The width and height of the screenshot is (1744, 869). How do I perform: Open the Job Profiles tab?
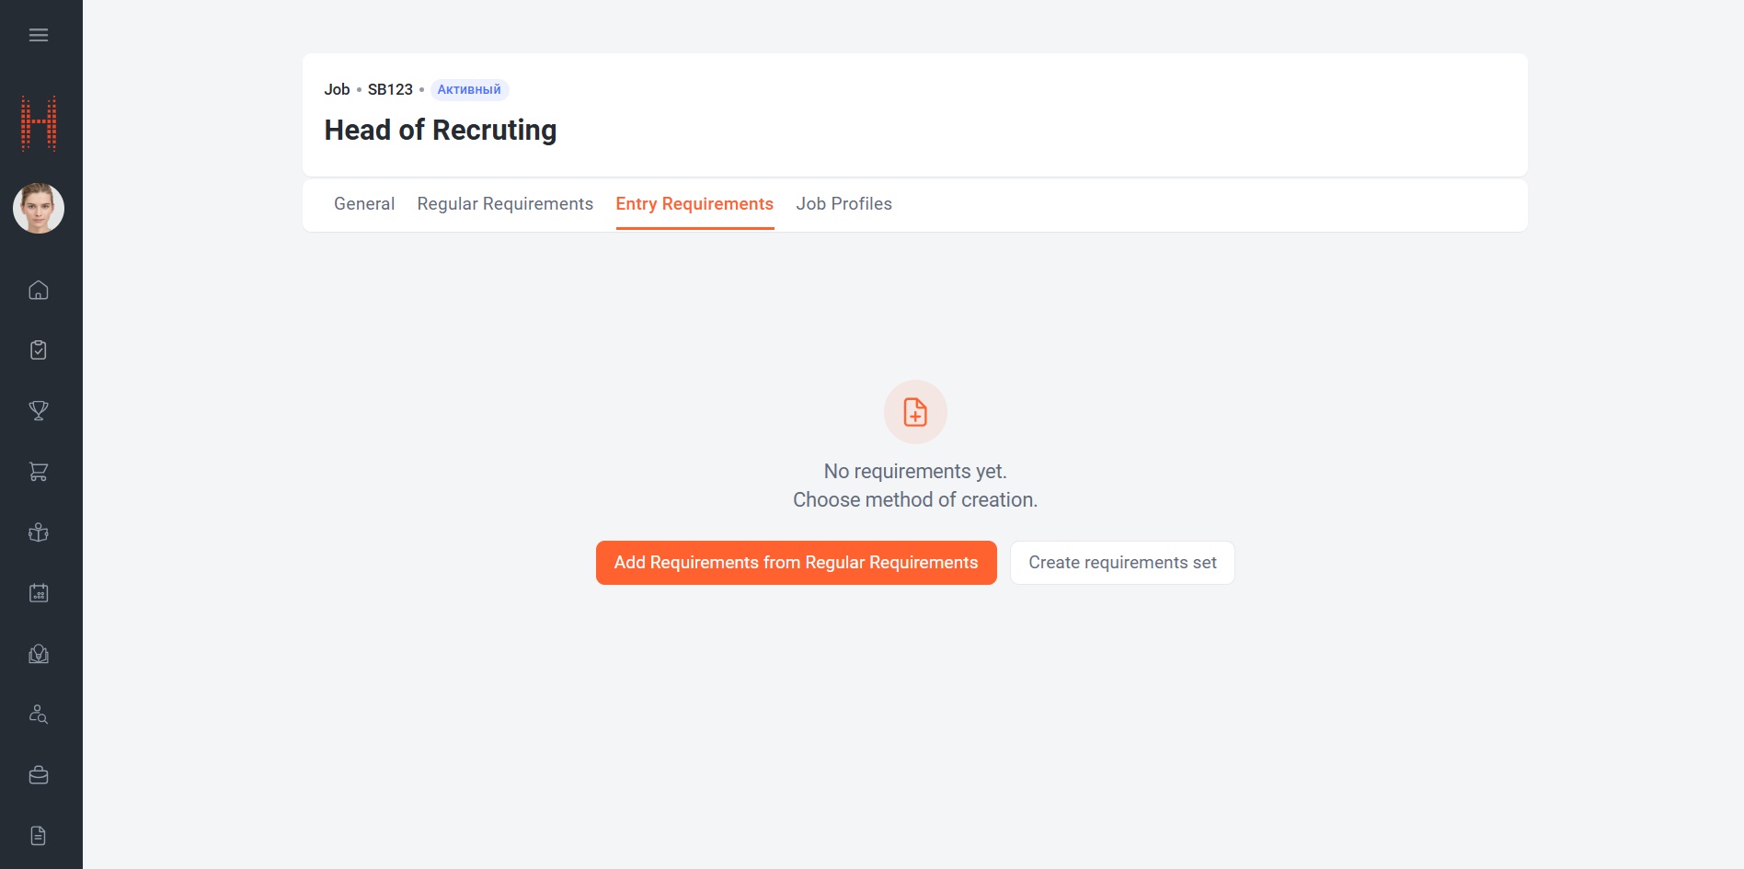click(x=843, y=204)
